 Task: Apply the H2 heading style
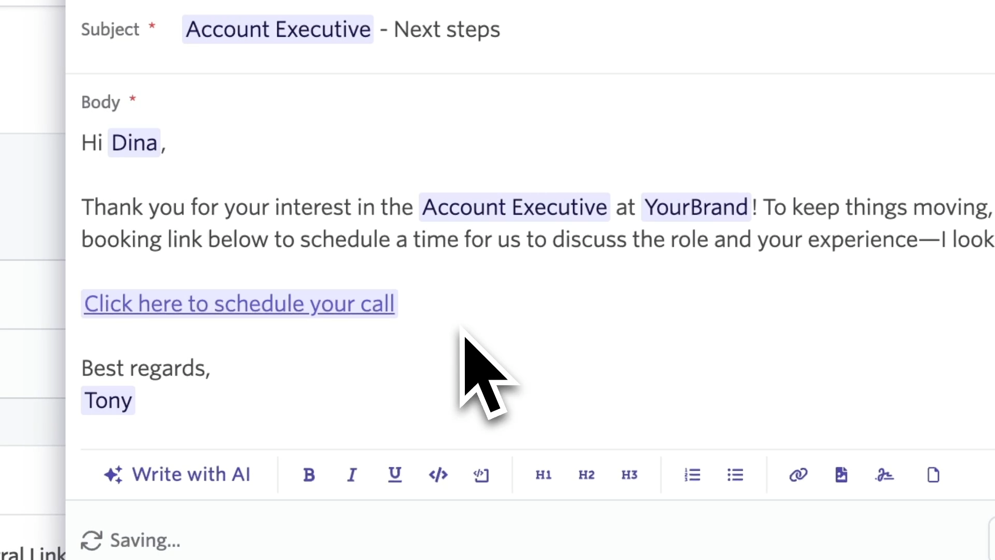click(587, 475)
